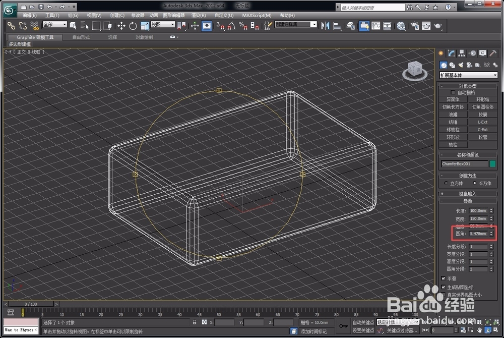Toggle keyboard shortcut override icon
Image resolution: width=504 pixels, height=338 pixels.
206,26
